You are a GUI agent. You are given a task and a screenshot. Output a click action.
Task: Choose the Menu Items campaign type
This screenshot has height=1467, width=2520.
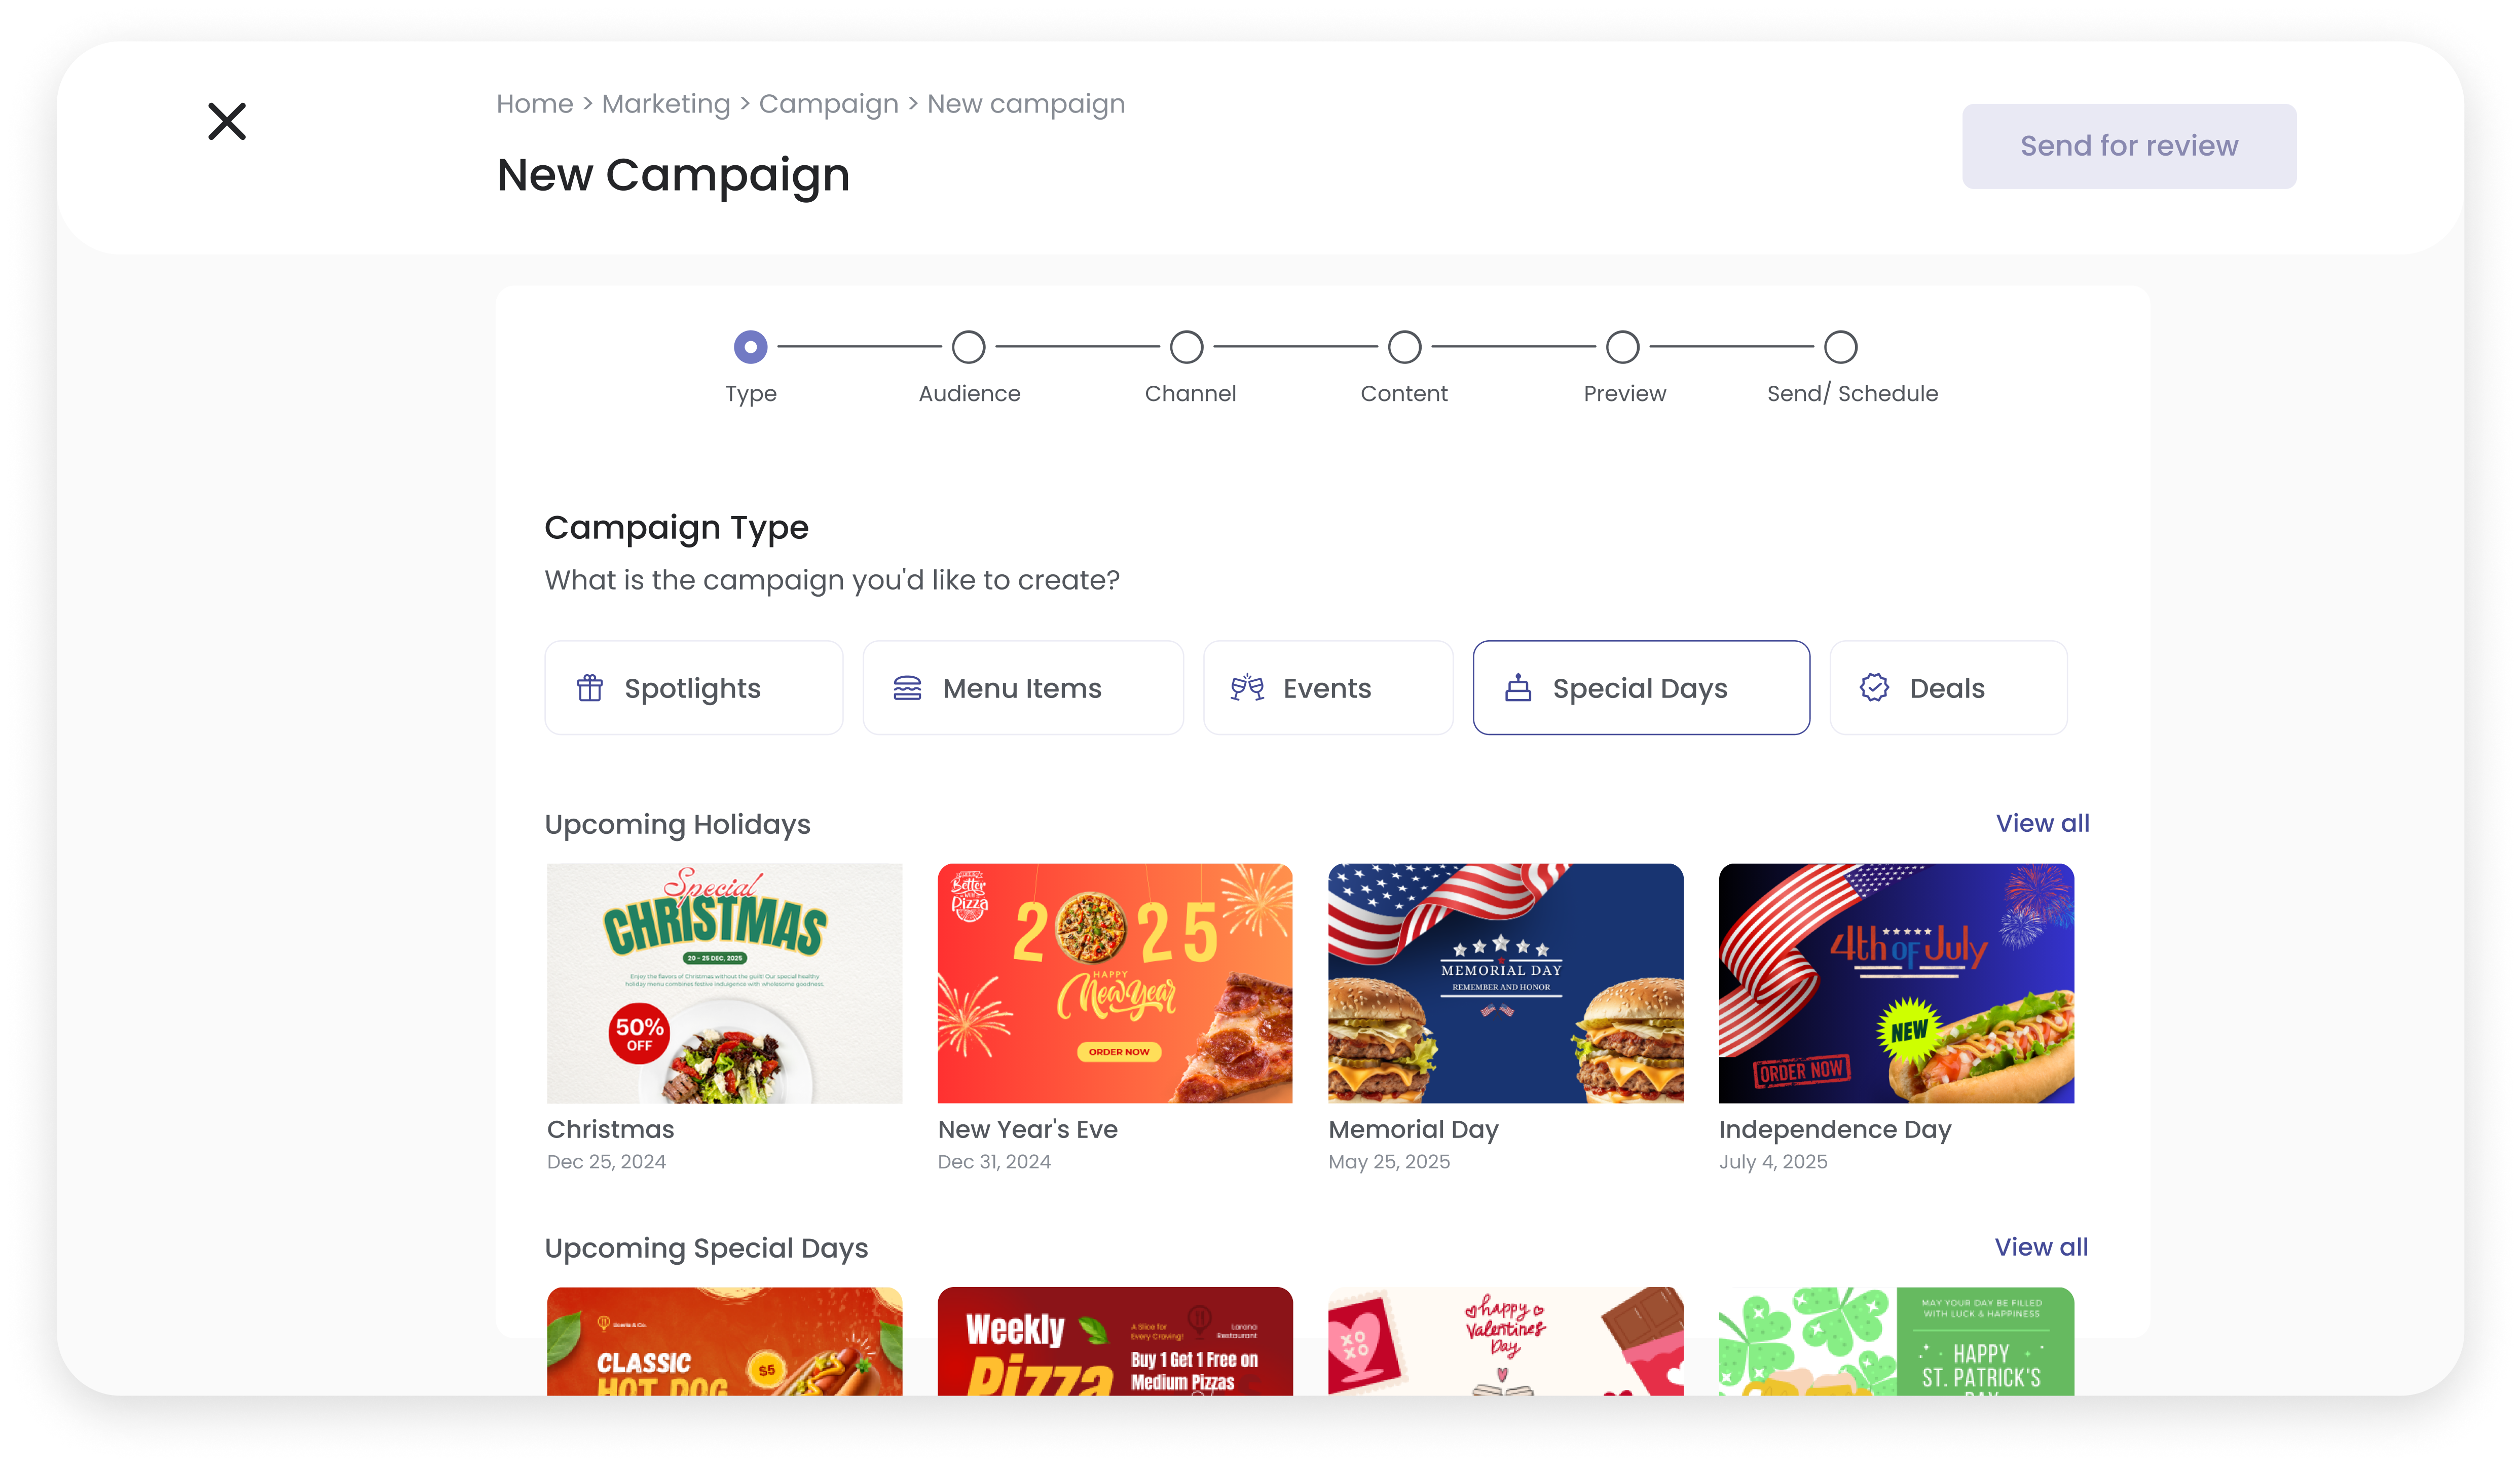[x=1022, y=688]
